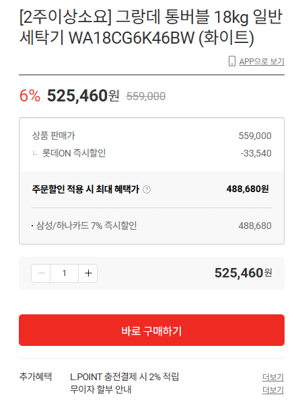Select the product title with model WA18CG6K46BW
Image resolution: width=294 pixels, height=403 pixels.
[151, 28]
